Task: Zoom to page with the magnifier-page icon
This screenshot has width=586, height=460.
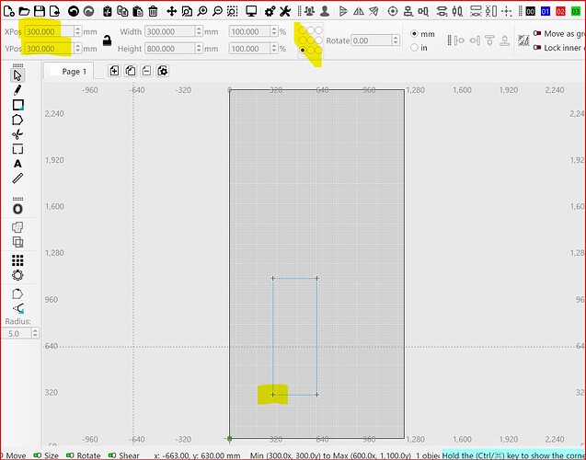Action: (187, 12)
